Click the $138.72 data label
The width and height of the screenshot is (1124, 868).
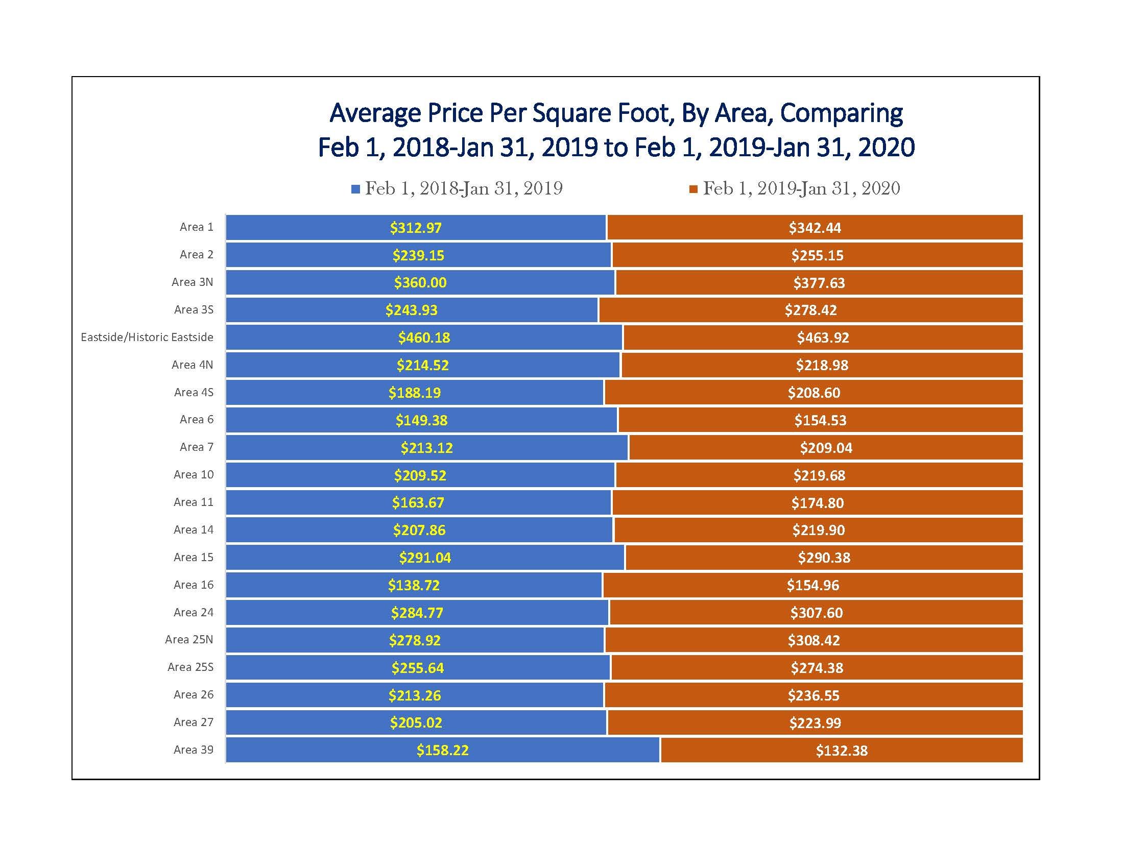pyautogui.click(x=414, y=585)
